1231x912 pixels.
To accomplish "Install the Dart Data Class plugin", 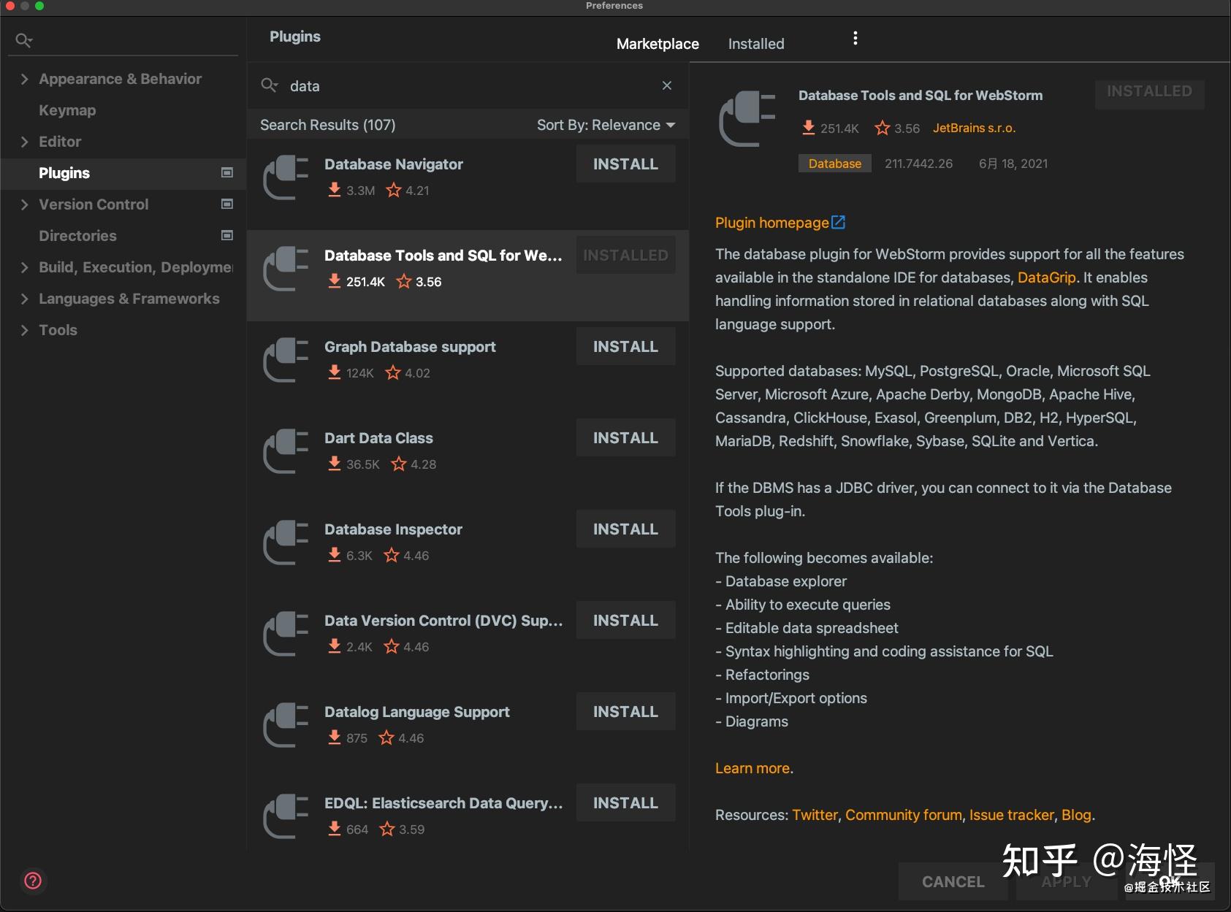I will [625, 437].
